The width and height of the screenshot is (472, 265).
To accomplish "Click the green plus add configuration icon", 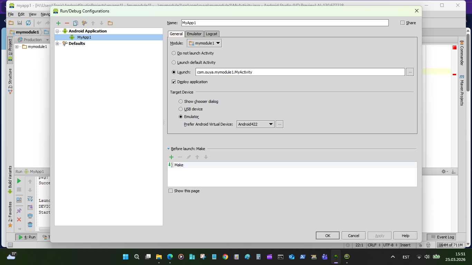I will [x=58, y=23].
